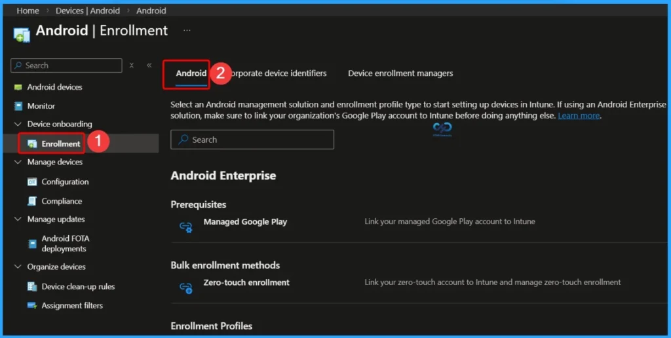Click the Device clean-up rules icon
The width and height of the screenshot is (671, 338).
32,287
